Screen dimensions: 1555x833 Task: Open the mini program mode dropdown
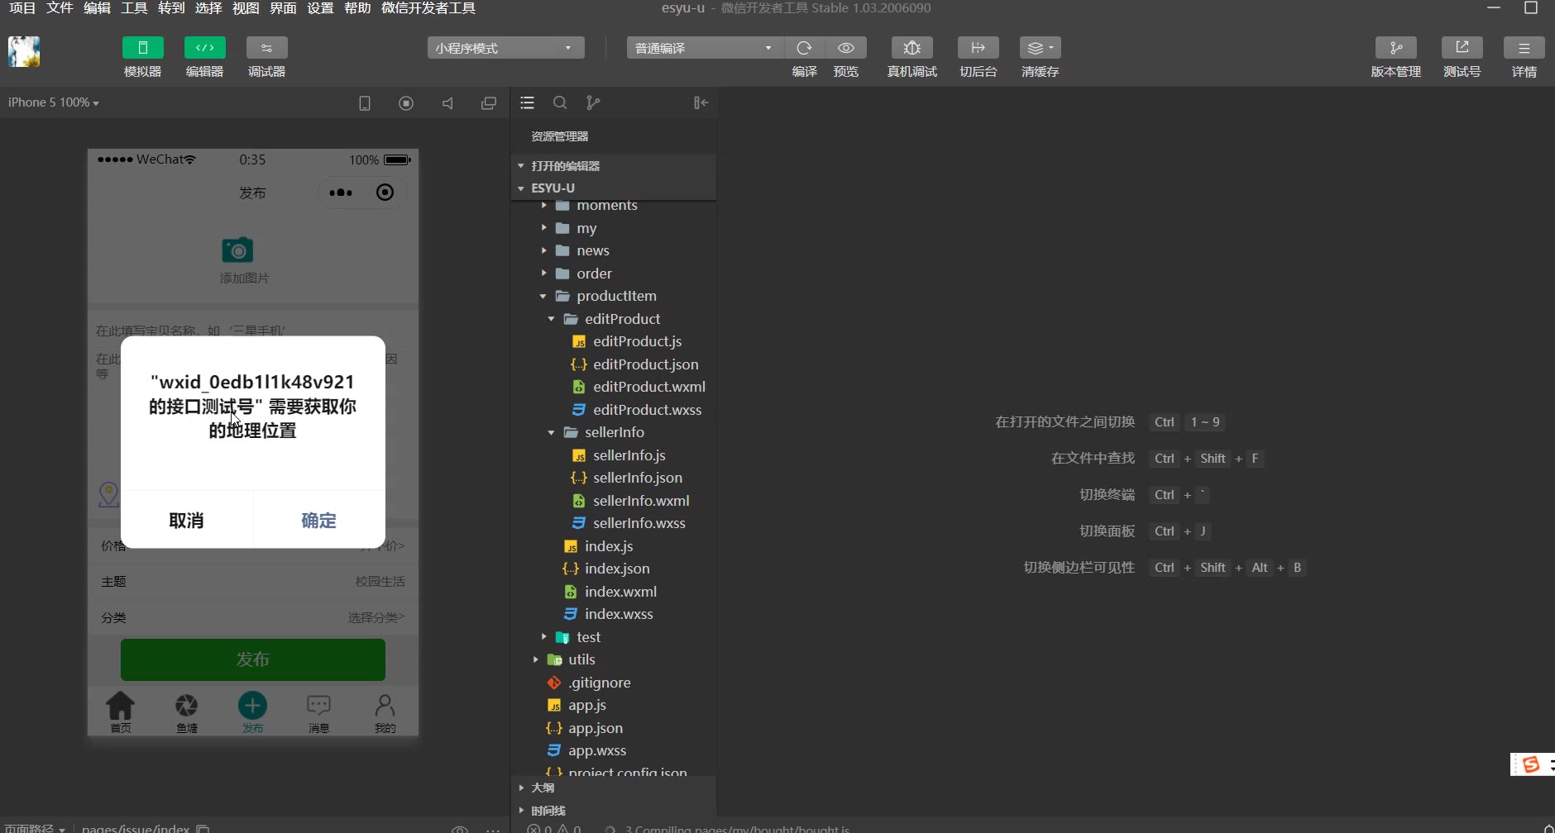click(x=505, y=48)
